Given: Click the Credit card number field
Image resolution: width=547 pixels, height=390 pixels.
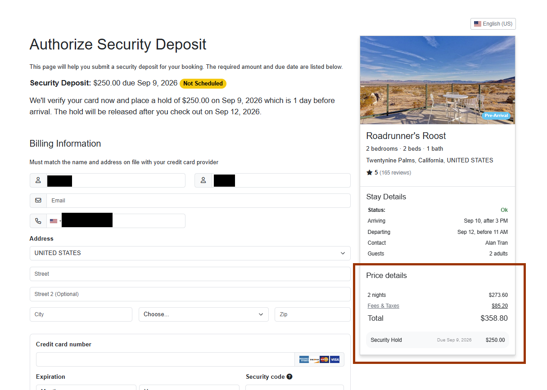Looking at the screenshot, I should (x=166, y=359).
